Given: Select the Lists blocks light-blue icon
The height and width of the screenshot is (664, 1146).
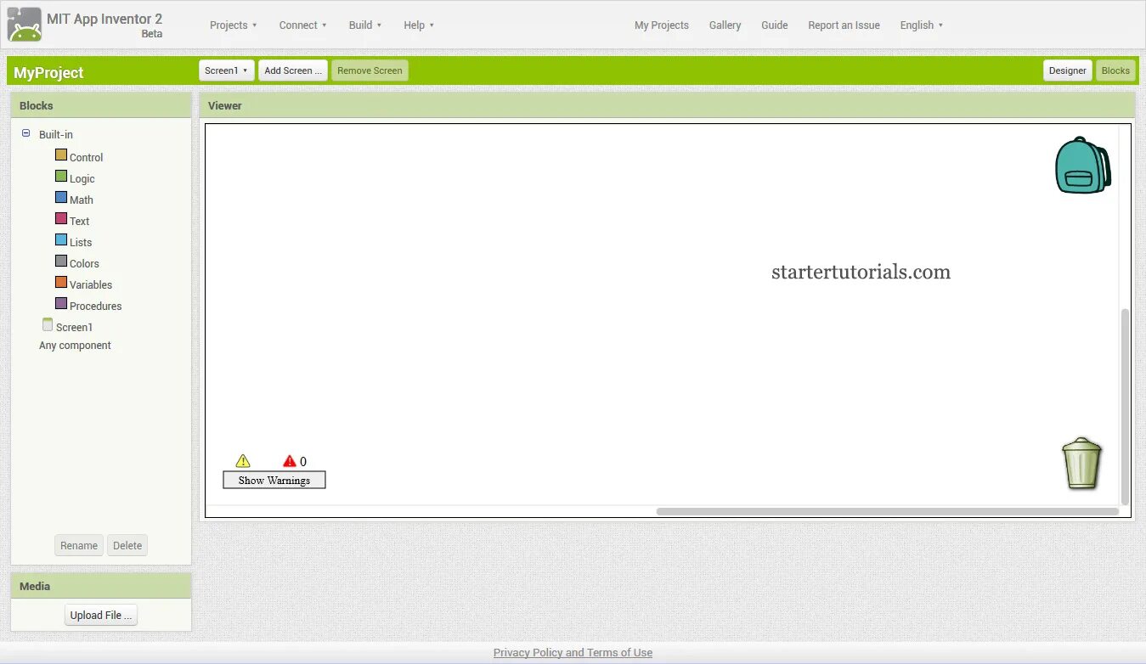Looking at the screenshot, I should 61,239.
